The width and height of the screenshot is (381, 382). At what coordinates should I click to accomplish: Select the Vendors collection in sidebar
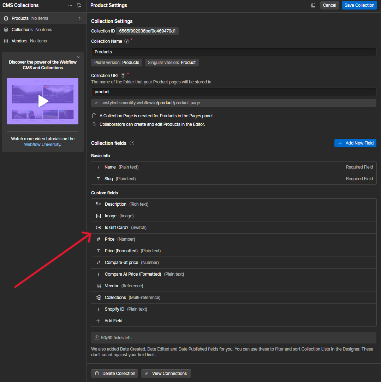point(19,41)
